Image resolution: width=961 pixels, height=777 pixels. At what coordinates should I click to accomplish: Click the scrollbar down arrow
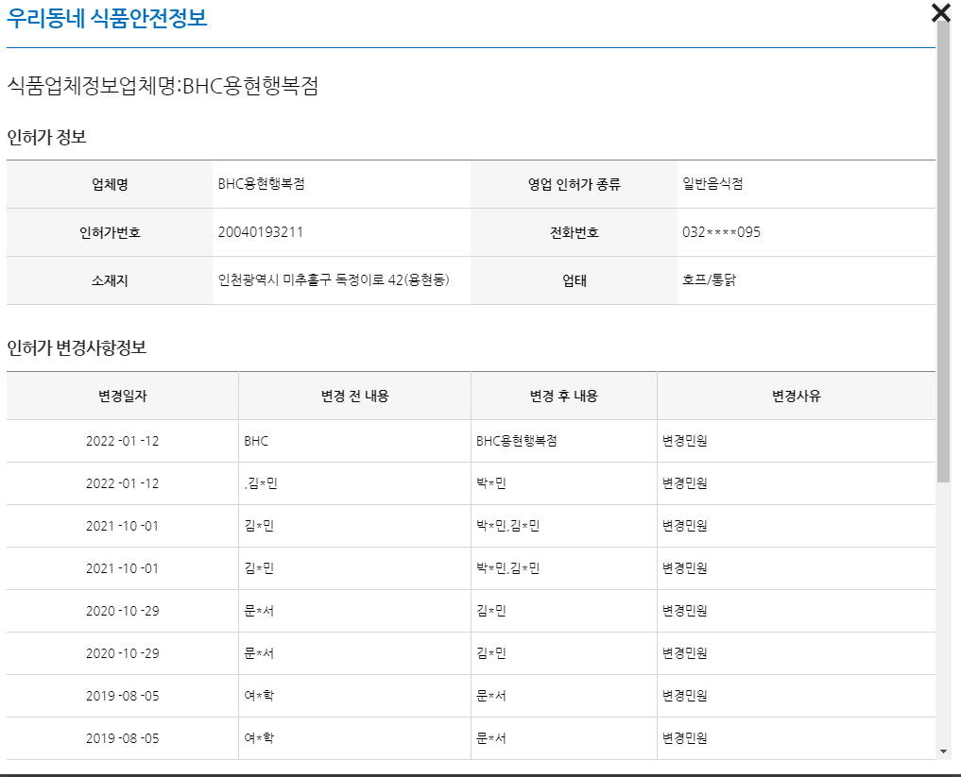(943, 752)
